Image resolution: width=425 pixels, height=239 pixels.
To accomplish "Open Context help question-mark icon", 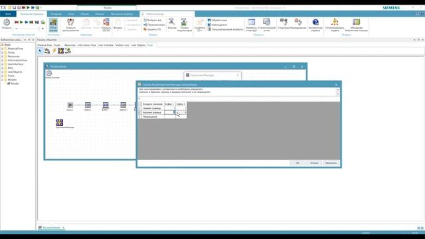I will 315,25.
